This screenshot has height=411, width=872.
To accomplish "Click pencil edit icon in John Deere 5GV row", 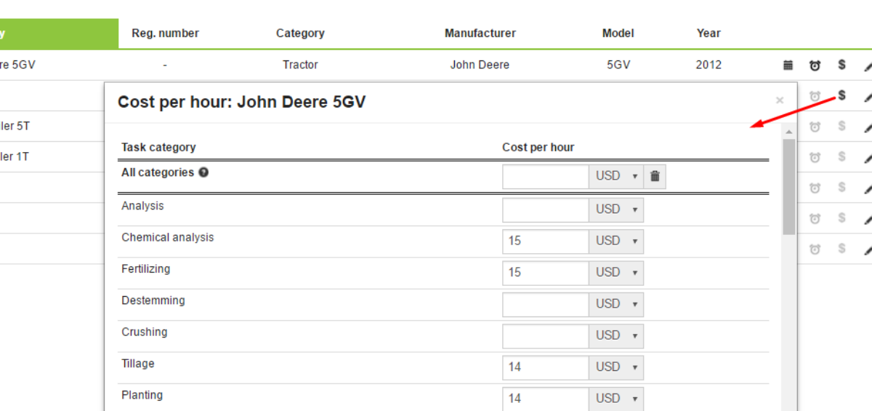I will coord(868,65).
